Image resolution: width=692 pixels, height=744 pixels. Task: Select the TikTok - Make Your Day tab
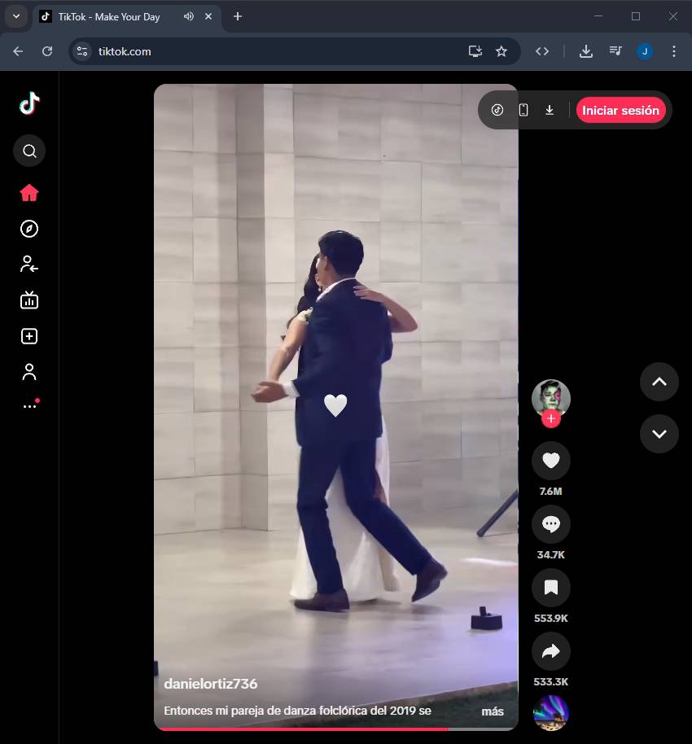108,16
